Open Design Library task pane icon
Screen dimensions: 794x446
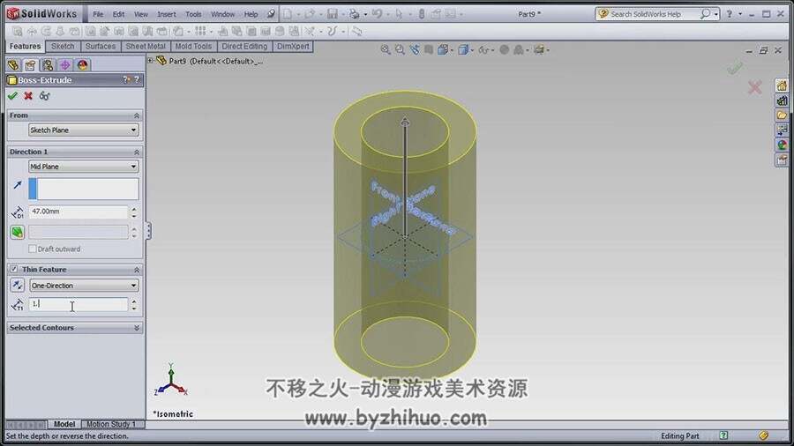point(782,100)
